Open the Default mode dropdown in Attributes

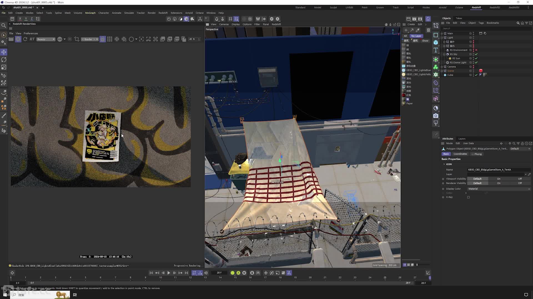[x=520, y=149]
